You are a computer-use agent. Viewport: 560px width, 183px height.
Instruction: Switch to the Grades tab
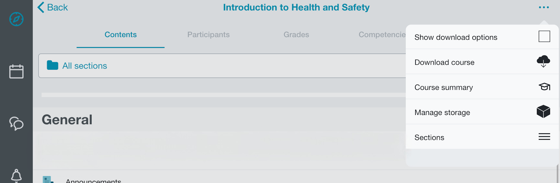click(296, 35)
